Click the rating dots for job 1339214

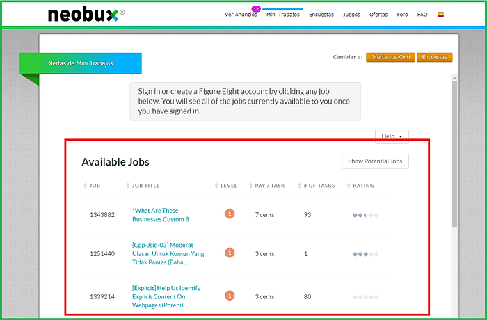(365, 297)
